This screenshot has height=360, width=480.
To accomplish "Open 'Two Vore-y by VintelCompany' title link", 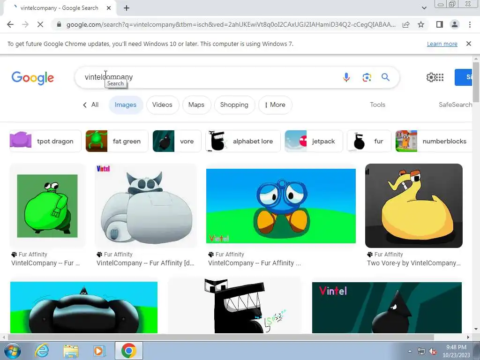I will (x=414, y=263).
